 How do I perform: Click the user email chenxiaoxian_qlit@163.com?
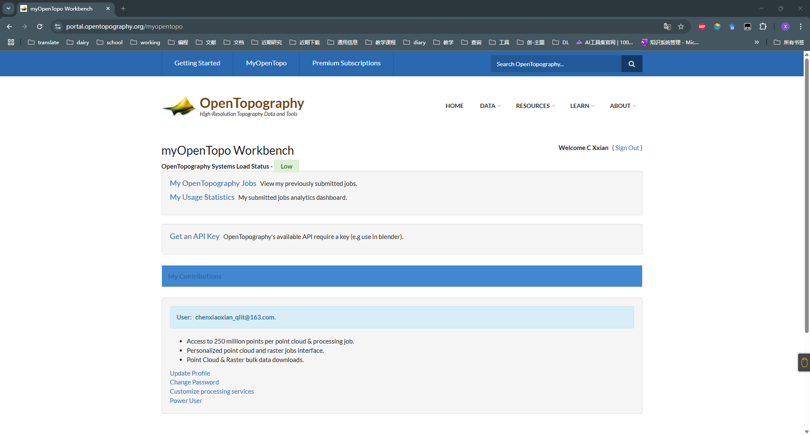click(235, 317)
